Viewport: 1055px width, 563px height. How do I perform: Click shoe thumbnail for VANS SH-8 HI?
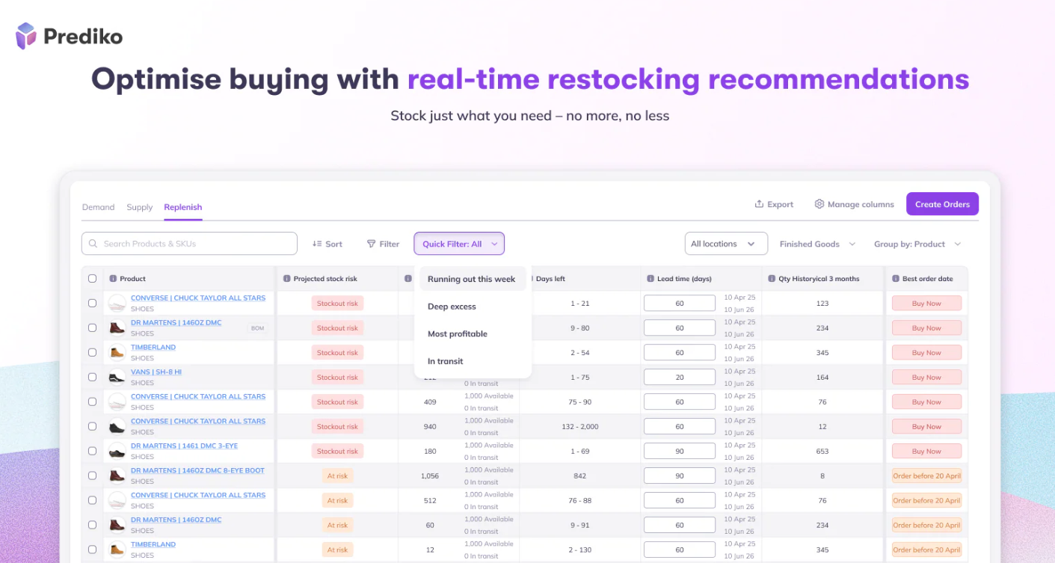point(117,377)
